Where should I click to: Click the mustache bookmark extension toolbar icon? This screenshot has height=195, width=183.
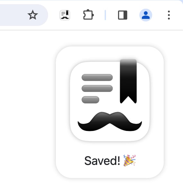point(65,15)
